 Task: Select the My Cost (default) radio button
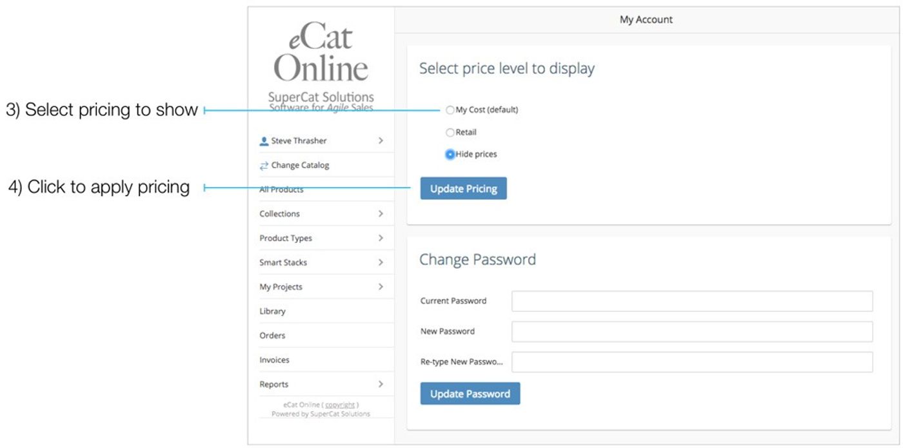[450, 110]
